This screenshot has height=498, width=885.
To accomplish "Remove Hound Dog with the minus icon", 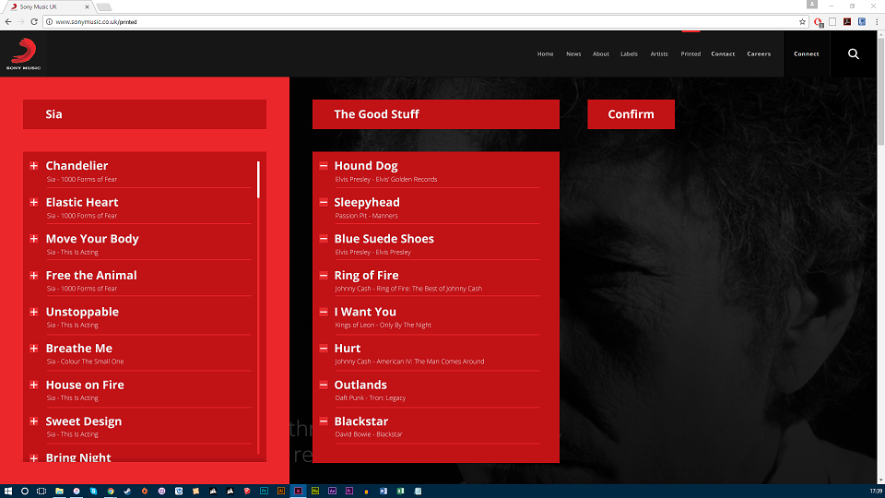I will point(324,165).
